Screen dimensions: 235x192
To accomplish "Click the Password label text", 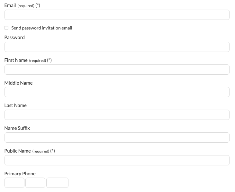I will coord(14,38).
